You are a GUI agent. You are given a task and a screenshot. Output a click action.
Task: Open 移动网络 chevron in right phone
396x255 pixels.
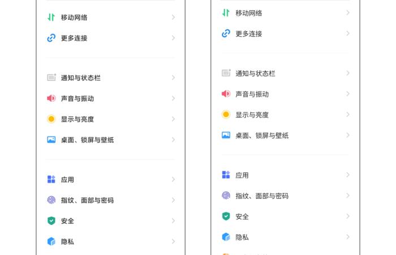(348, 12)
